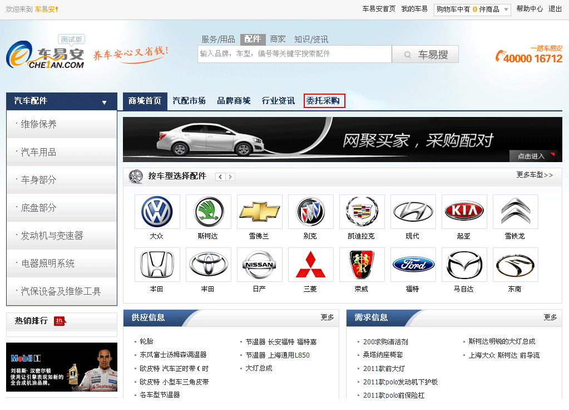Open demand listing 上海大众 斯柯达 前导流
The image size is (569, 410).
tap(504, 355)
